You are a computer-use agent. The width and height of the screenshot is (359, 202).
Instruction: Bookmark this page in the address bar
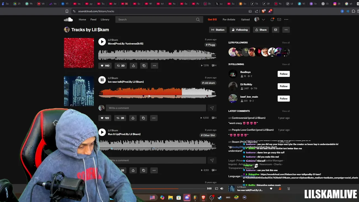pyautogui.click(x=67, y=11)
